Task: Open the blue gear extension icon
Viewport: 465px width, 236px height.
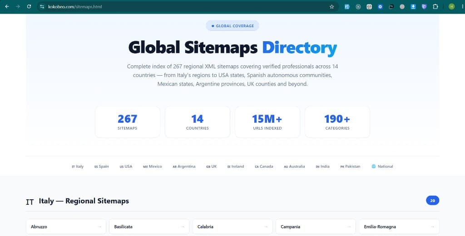Action: [x=380, y=6]
